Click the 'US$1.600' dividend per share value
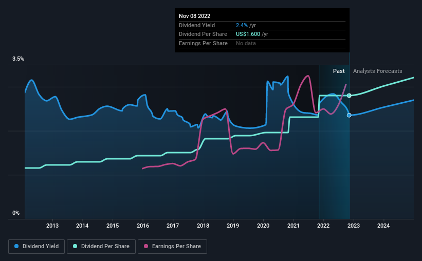 [248, 34]
